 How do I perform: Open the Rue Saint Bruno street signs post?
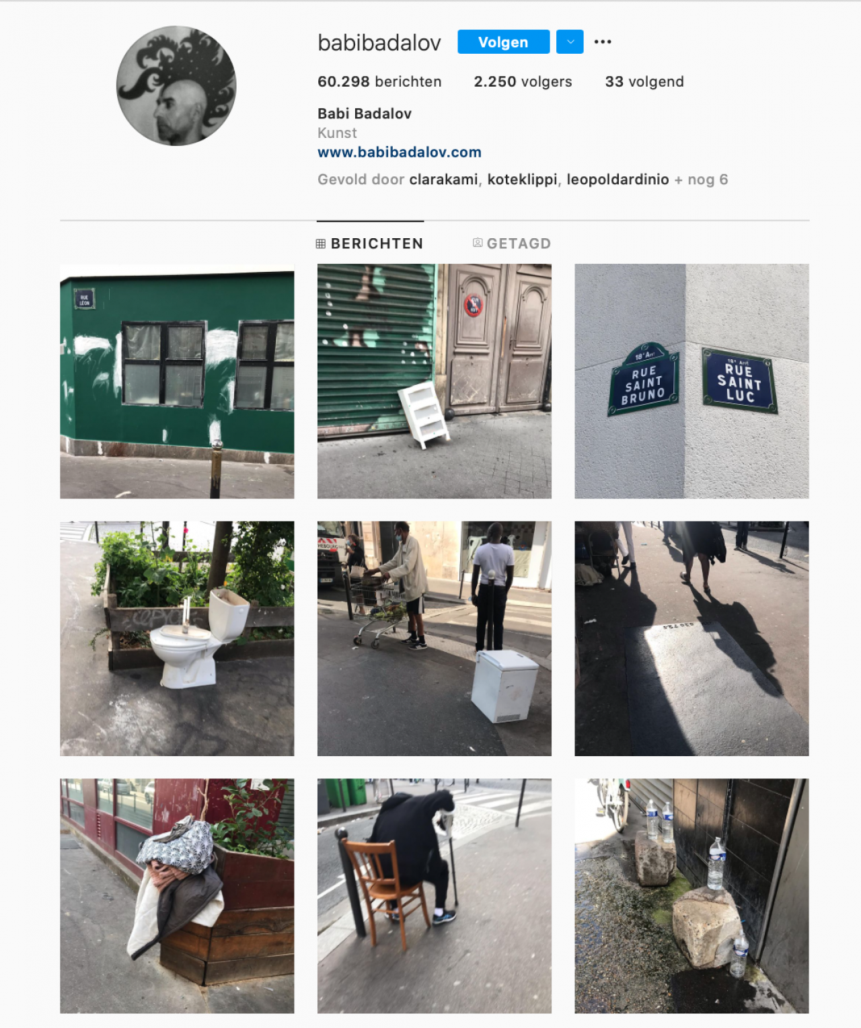691,381
